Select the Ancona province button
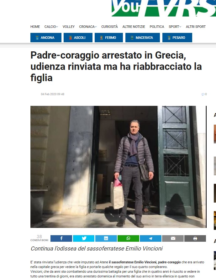 [x=46, y=38]
